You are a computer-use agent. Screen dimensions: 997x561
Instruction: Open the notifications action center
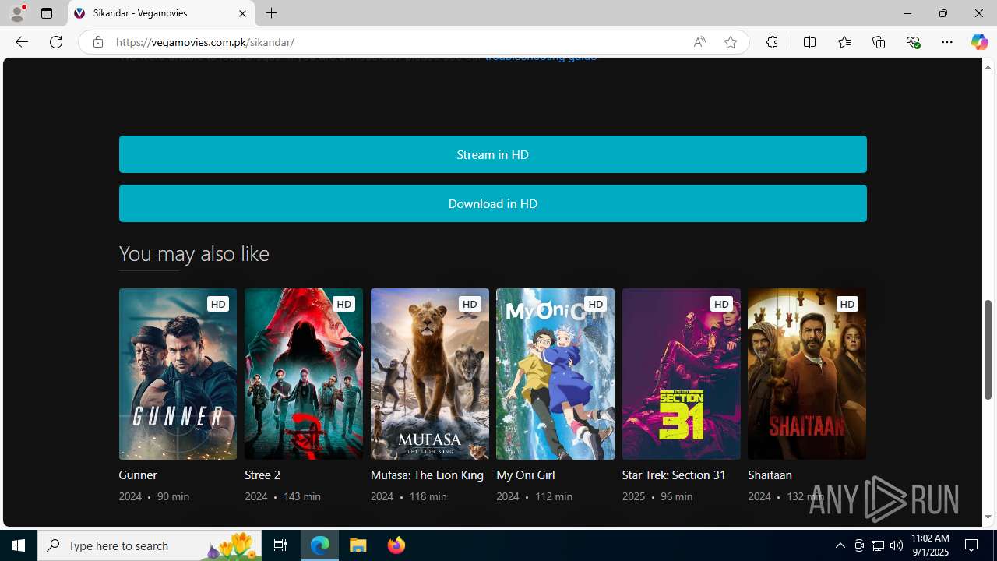(972, 545)
